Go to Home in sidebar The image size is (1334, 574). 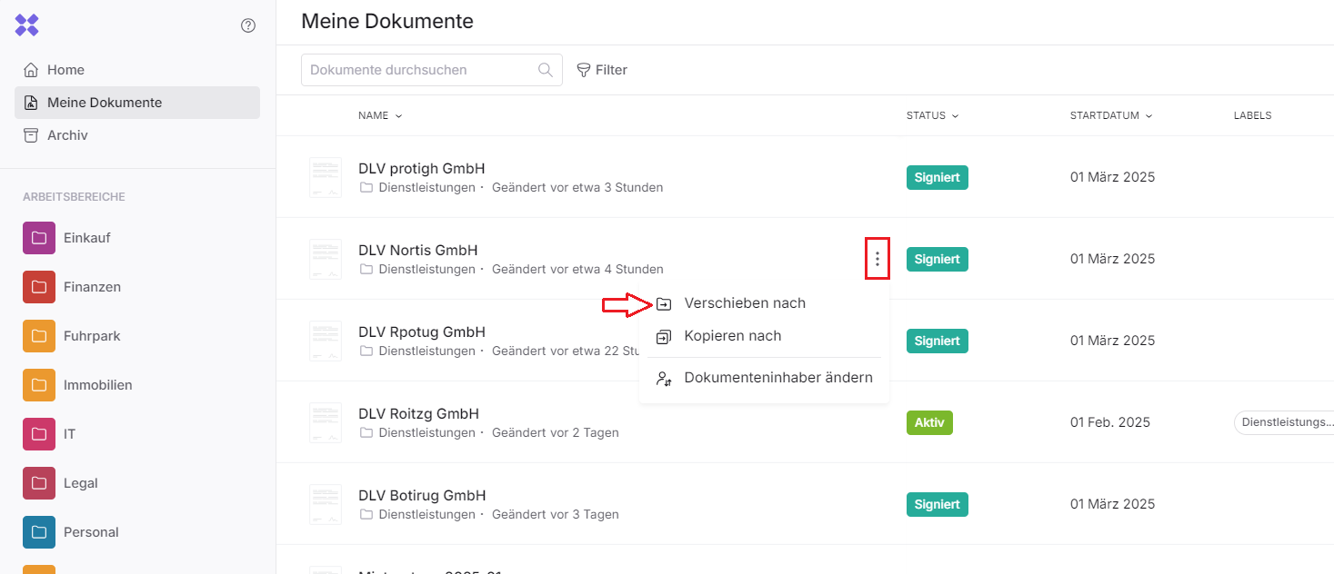point(65,70)
